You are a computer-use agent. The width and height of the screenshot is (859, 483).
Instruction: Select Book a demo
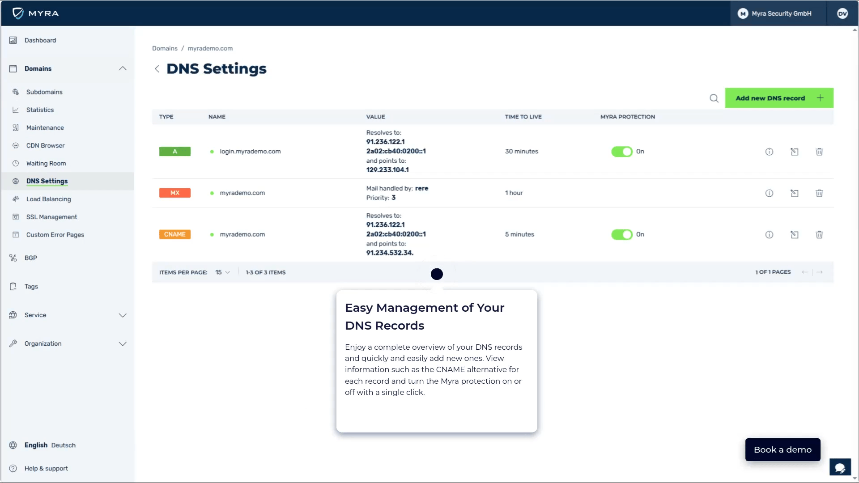pos(782,449)
